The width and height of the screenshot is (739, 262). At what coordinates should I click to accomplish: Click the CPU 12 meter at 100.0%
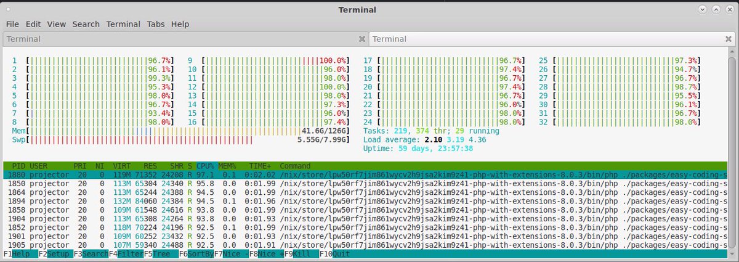pos(267,87)
